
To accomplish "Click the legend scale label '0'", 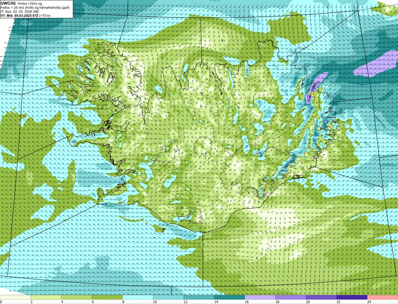I will (1, 302).
